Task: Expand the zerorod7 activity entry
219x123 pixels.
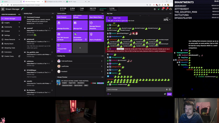Action: pos(52,28)
